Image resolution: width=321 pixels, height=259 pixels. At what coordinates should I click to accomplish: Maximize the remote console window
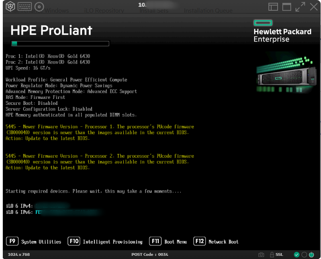287,6
